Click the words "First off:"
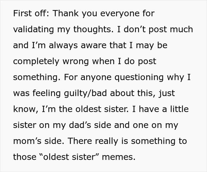Image resolution: width=207 pixels, height=172 pixels. pos(31,14)
